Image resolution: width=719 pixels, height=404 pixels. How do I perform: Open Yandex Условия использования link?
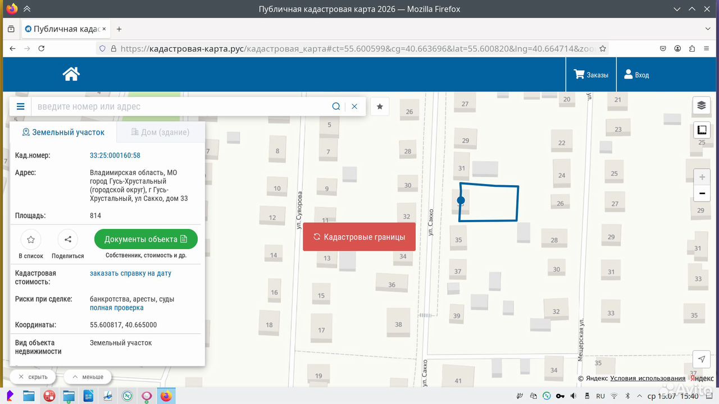pyautogui.click(x=648, y=379)
